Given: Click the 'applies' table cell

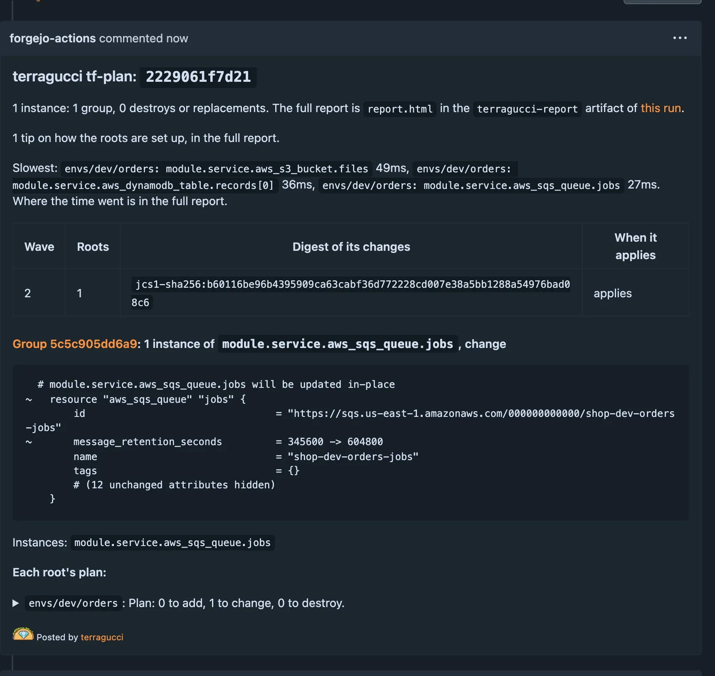Looking at the screenshot, I should 613,293.
